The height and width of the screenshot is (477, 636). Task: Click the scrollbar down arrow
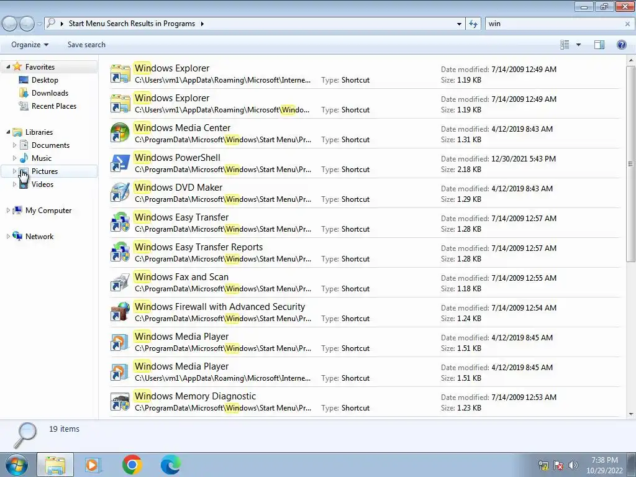[x=630, y=414]
